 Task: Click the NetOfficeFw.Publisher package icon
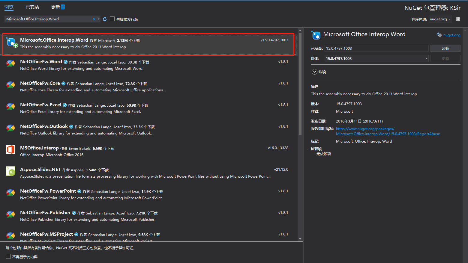pos(10,214)
